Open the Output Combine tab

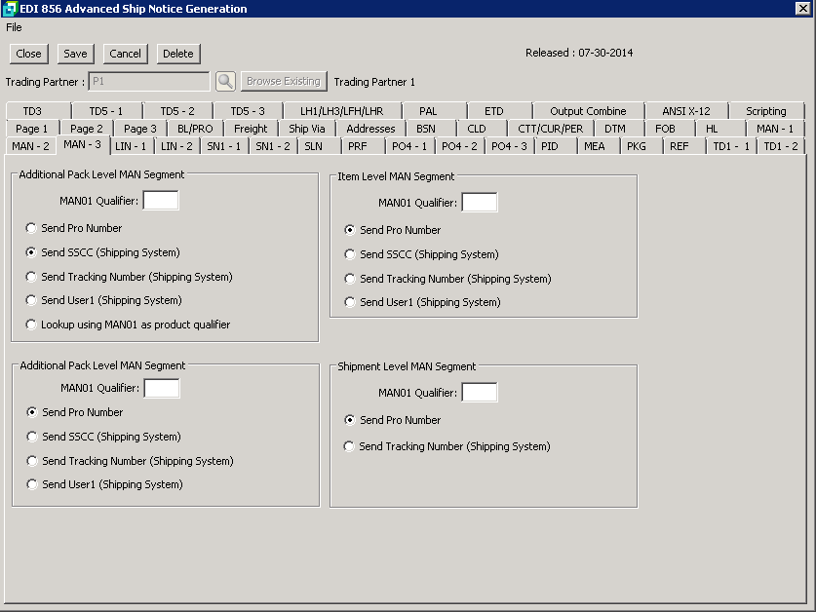[587, 111]
